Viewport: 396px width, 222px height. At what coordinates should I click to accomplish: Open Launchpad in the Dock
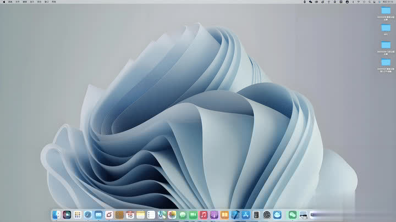click(78, 215)
